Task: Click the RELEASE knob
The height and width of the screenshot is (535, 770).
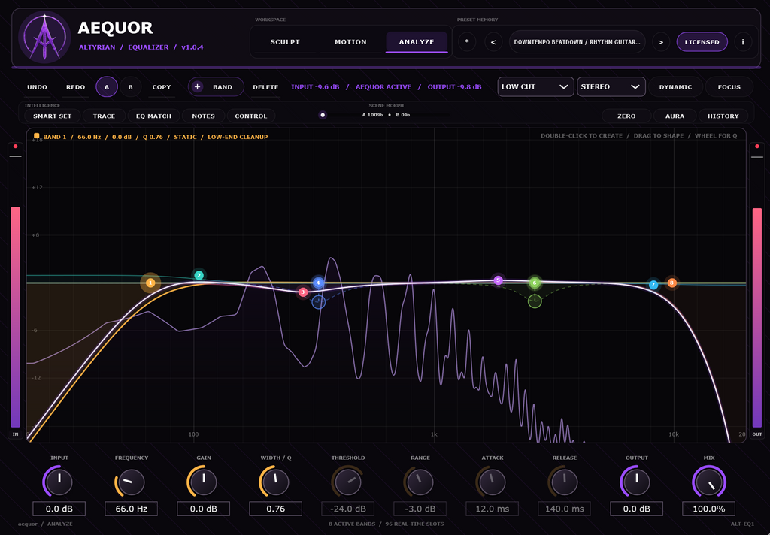Action: 565,482
